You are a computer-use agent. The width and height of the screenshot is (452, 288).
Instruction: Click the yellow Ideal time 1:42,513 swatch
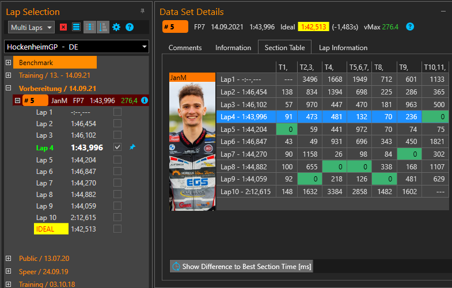coord(313,26)
